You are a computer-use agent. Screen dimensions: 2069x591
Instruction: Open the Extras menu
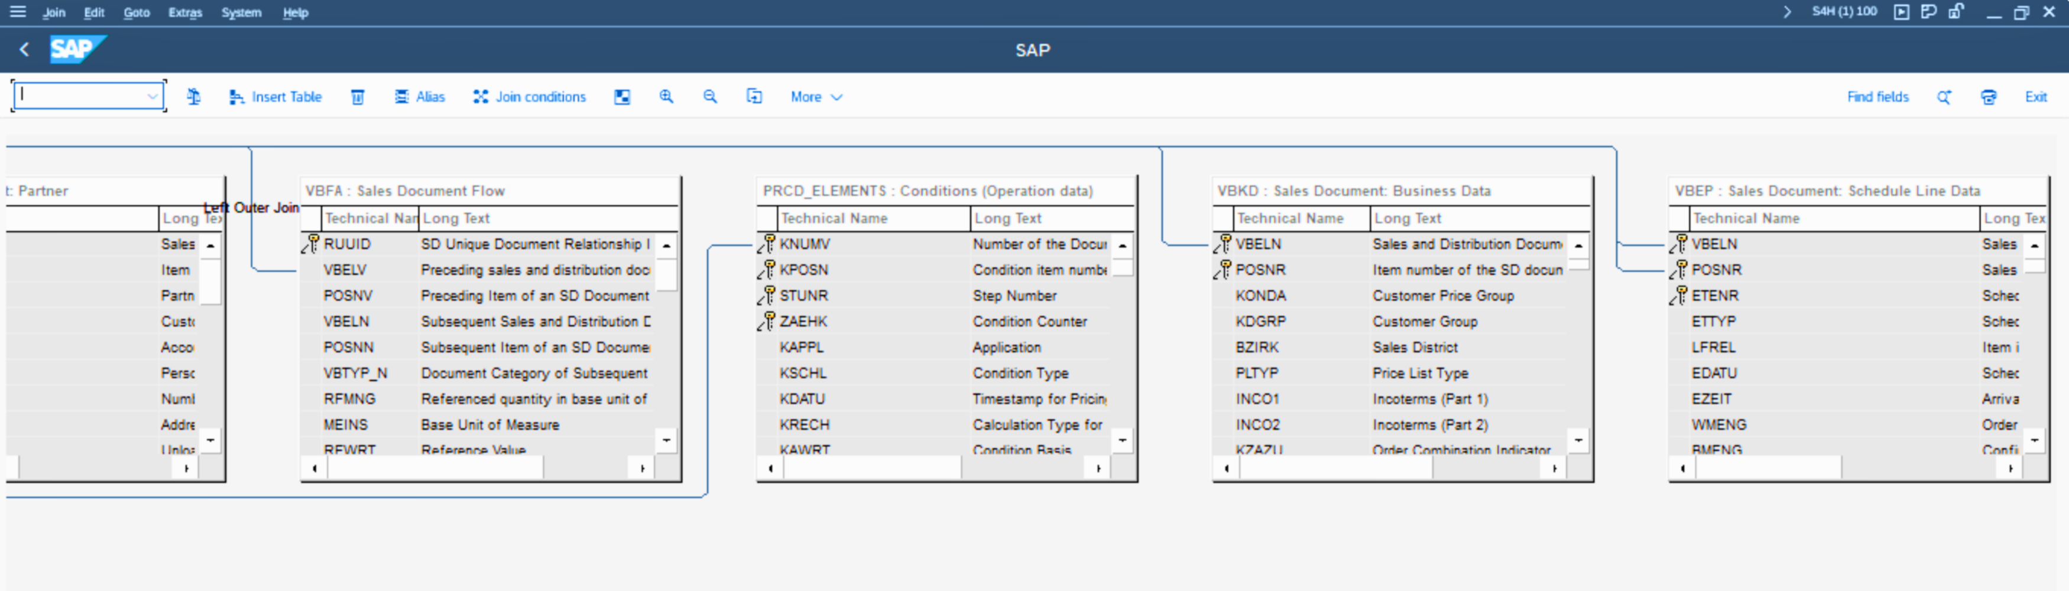point(184,13)
